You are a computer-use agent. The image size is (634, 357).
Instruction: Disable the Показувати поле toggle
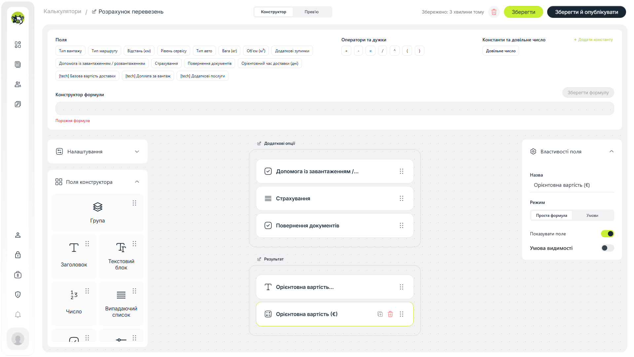point(607,234)
